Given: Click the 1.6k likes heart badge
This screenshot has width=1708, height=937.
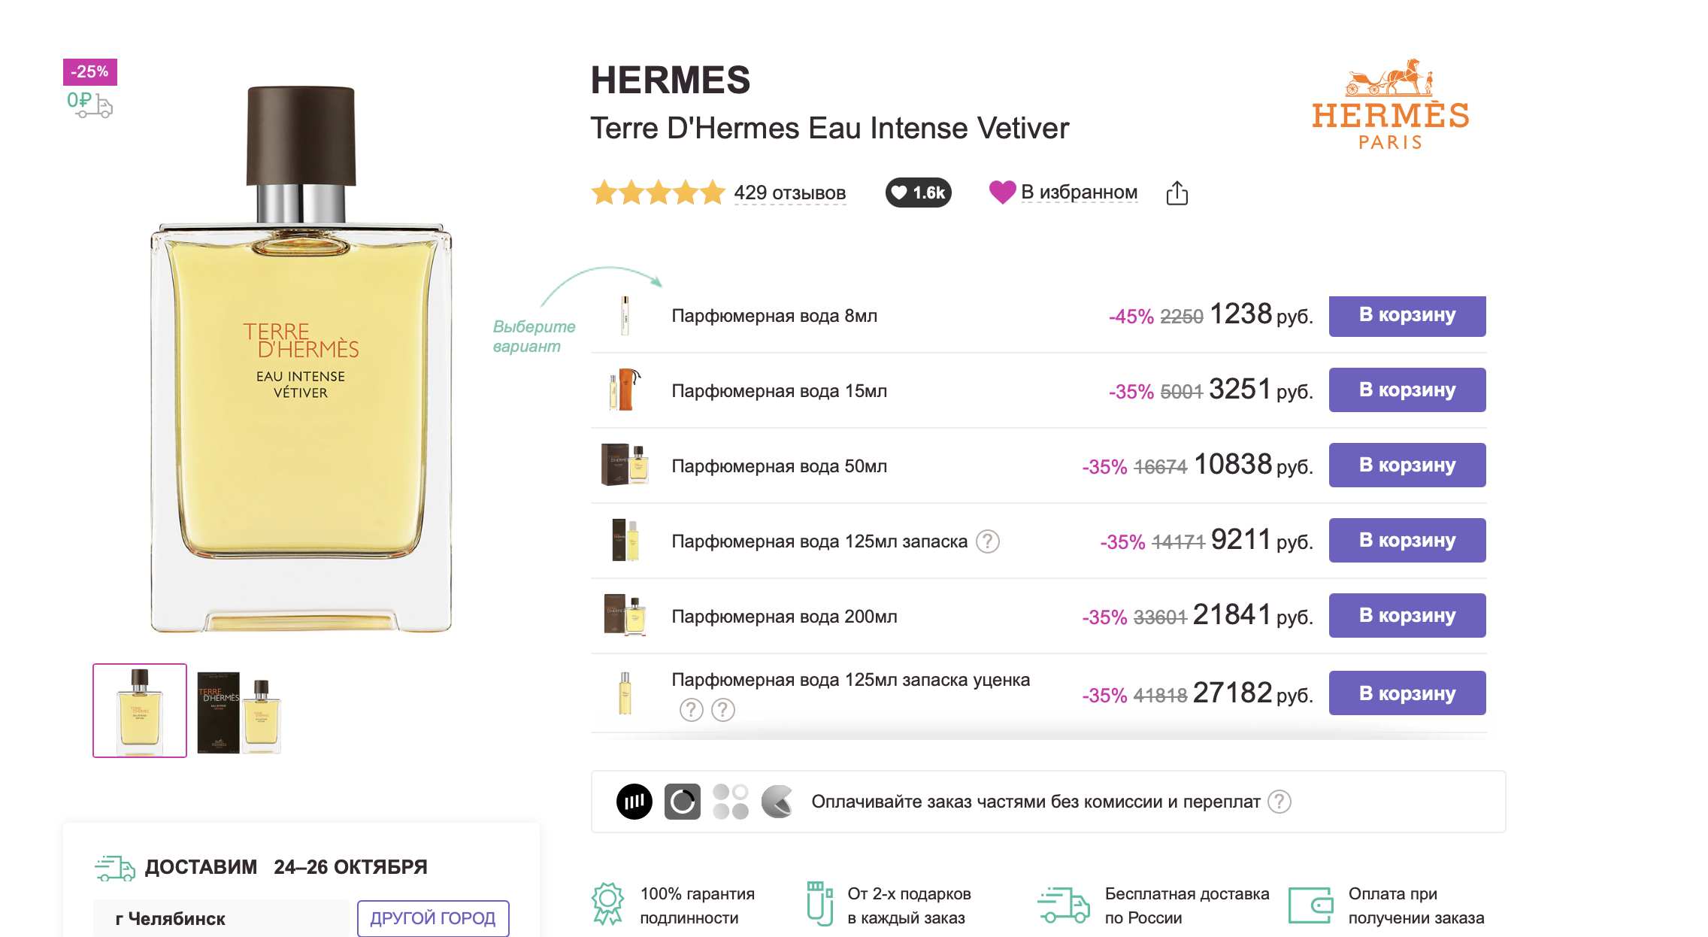Looking at the screenshot, I should [918, 193].
